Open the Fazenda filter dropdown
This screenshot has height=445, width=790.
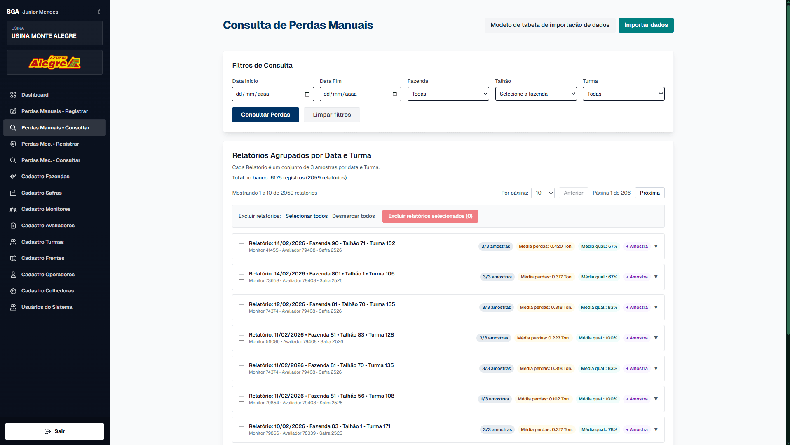pos(448,94)
